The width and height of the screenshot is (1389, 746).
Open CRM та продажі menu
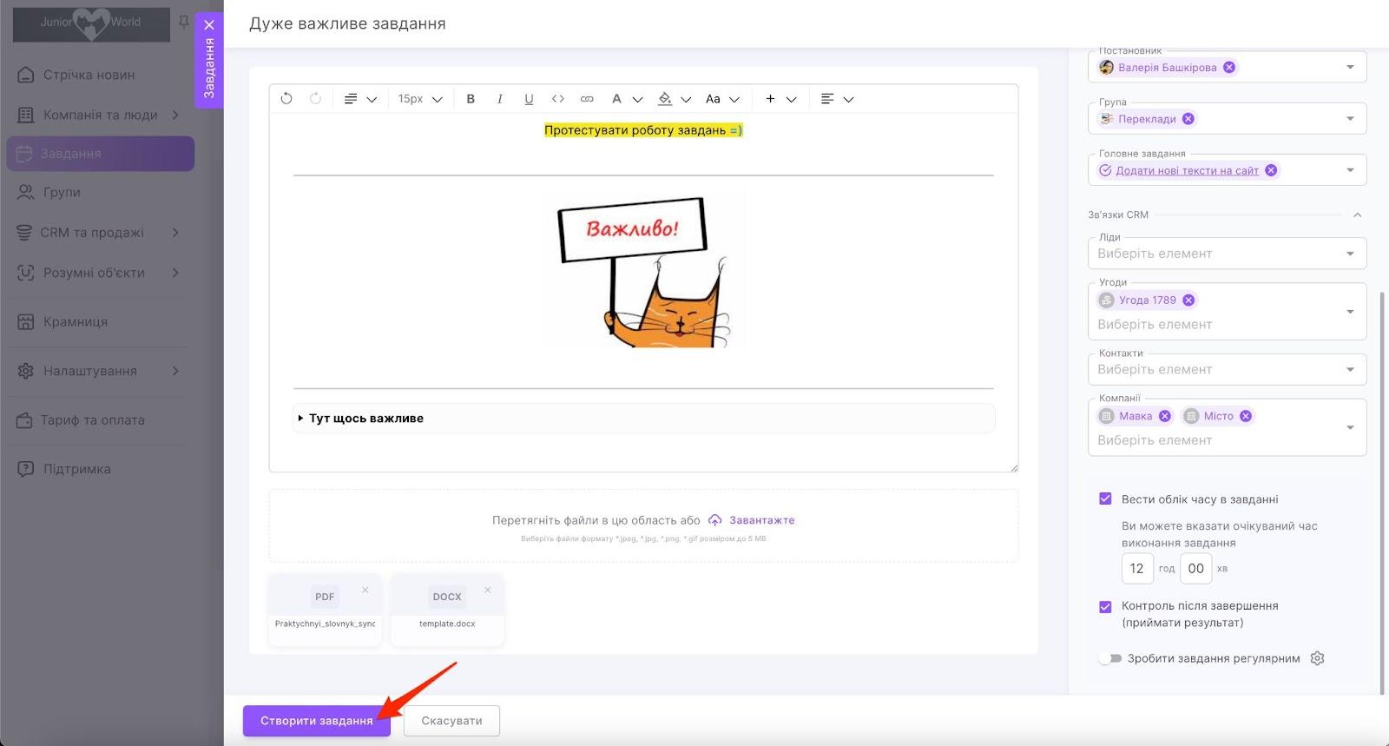101,233
